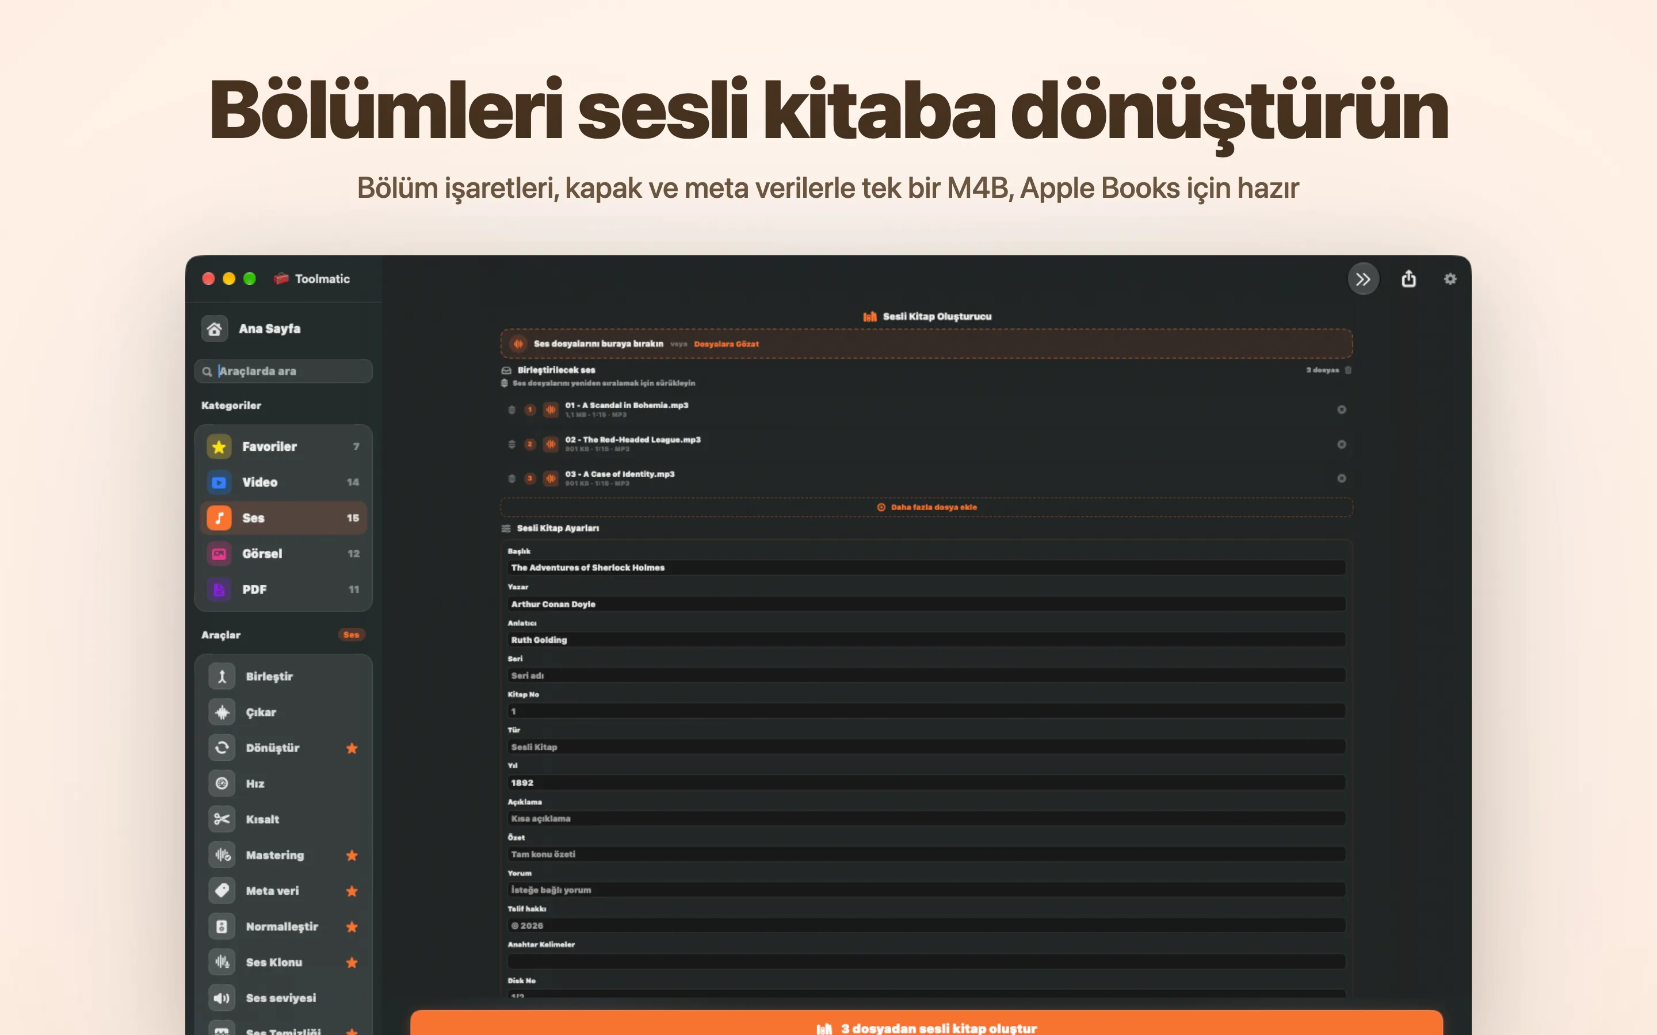This screenshot has height=1035, width=1657.
Task: Click the Seri adı field
Action: click(926, 675)
